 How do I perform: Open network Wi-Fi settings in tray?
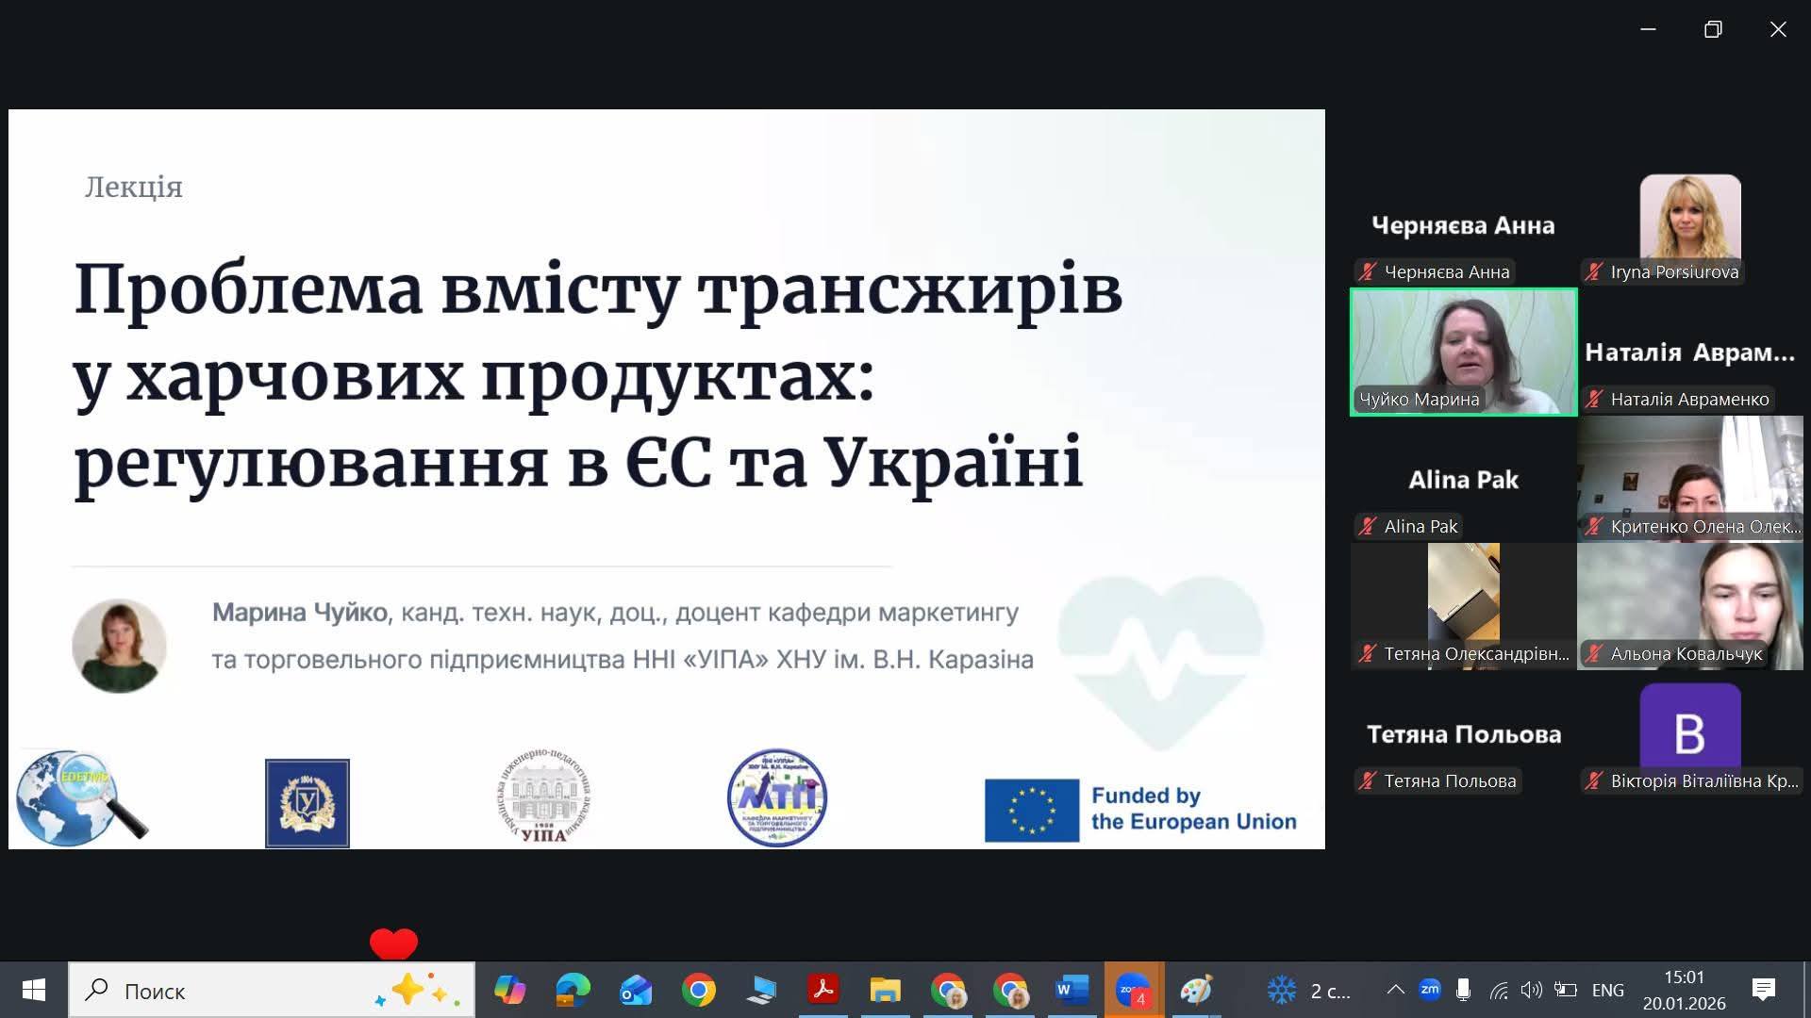coord(1498,990)
